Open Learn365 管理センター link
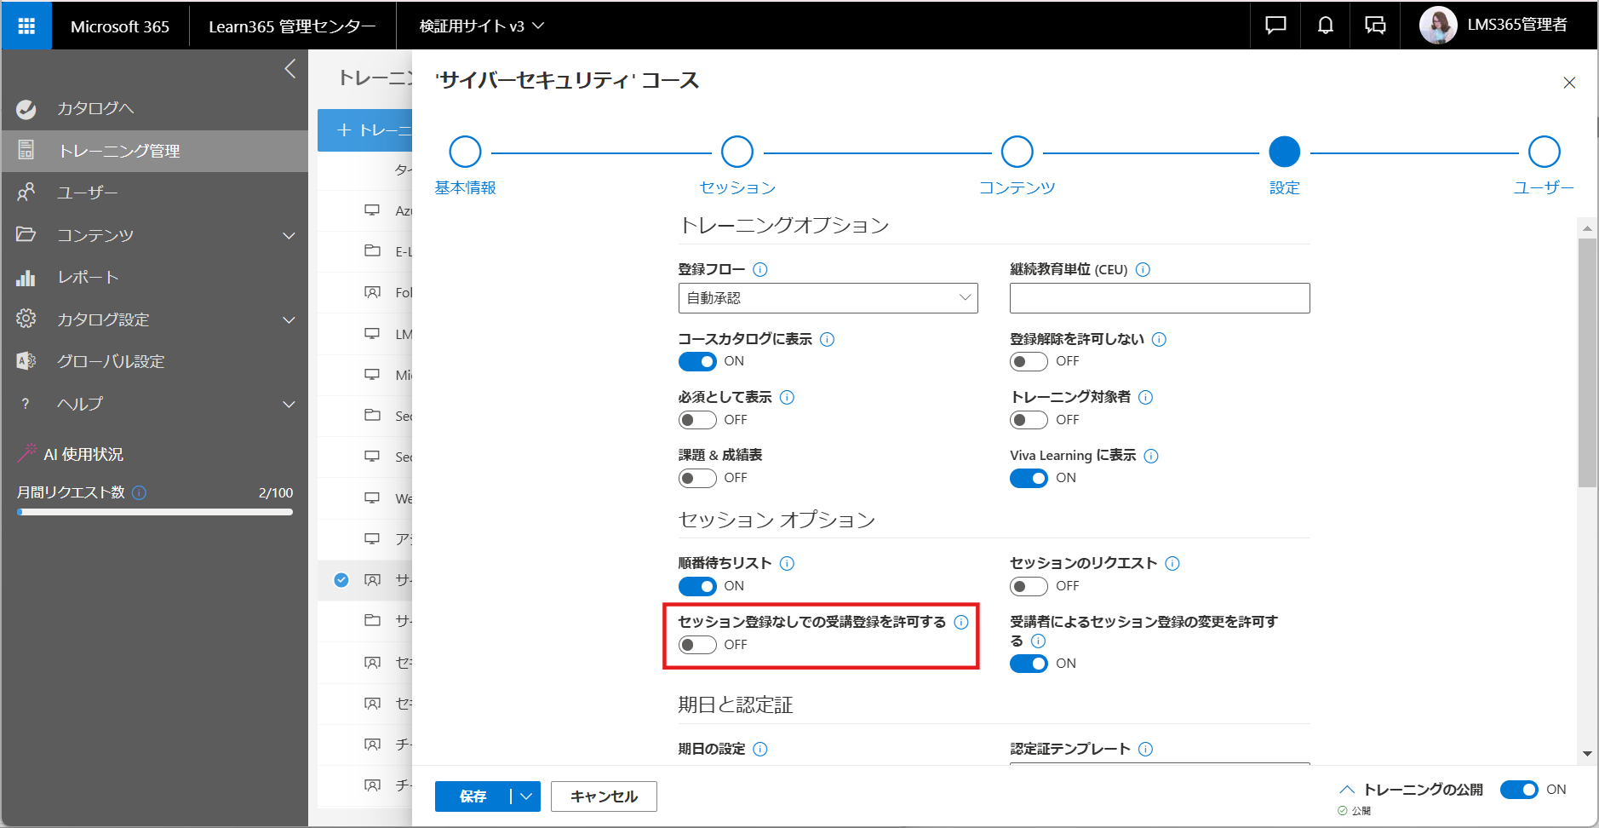This screenshot has height=828, width=1599. [292, 26]
